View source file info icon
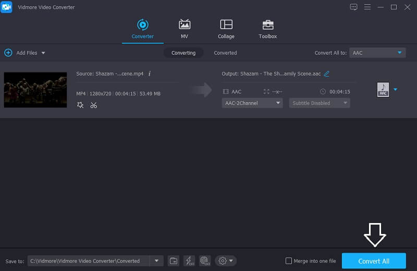Viewport: 417px width, 271px height. click(150, 73)
